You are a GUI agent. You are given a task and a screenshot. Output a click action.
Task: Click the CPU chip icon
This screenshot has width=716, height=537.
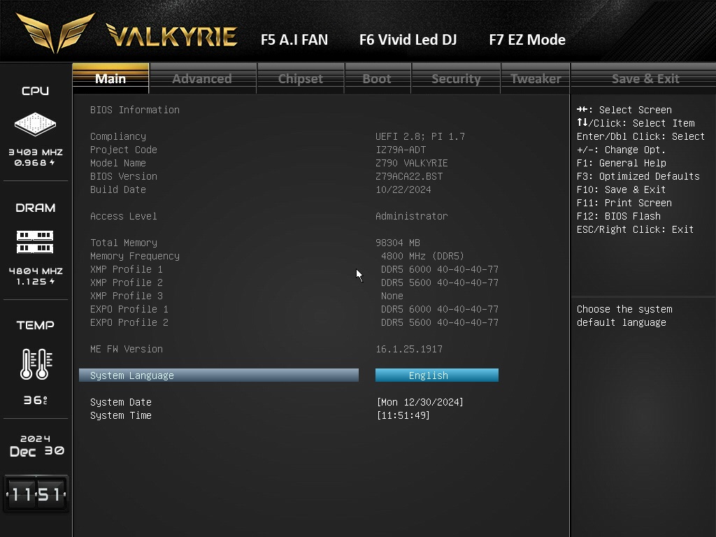[x=35, y=124]
